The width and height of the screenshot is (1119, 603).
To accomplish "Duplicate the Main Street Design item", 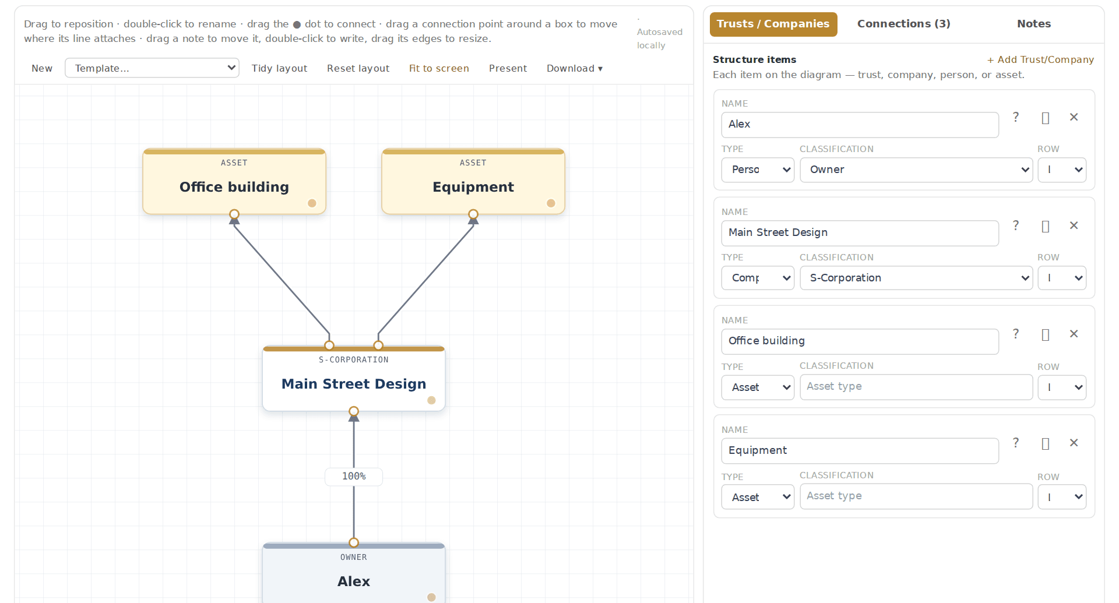I will pos(1046,227).
